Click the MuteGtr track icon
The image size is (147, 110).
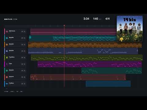7,71
